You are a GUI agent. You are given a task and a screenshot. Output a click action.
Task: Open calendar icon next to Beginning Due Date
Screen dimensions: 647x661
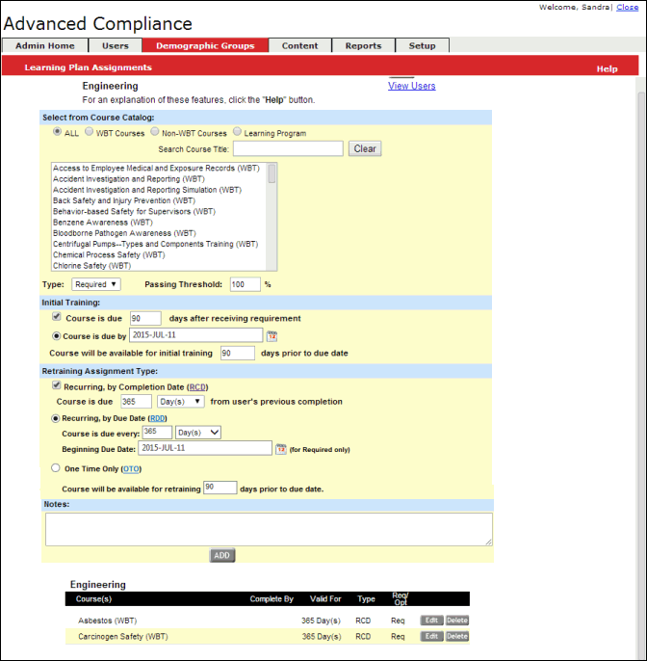281,449
